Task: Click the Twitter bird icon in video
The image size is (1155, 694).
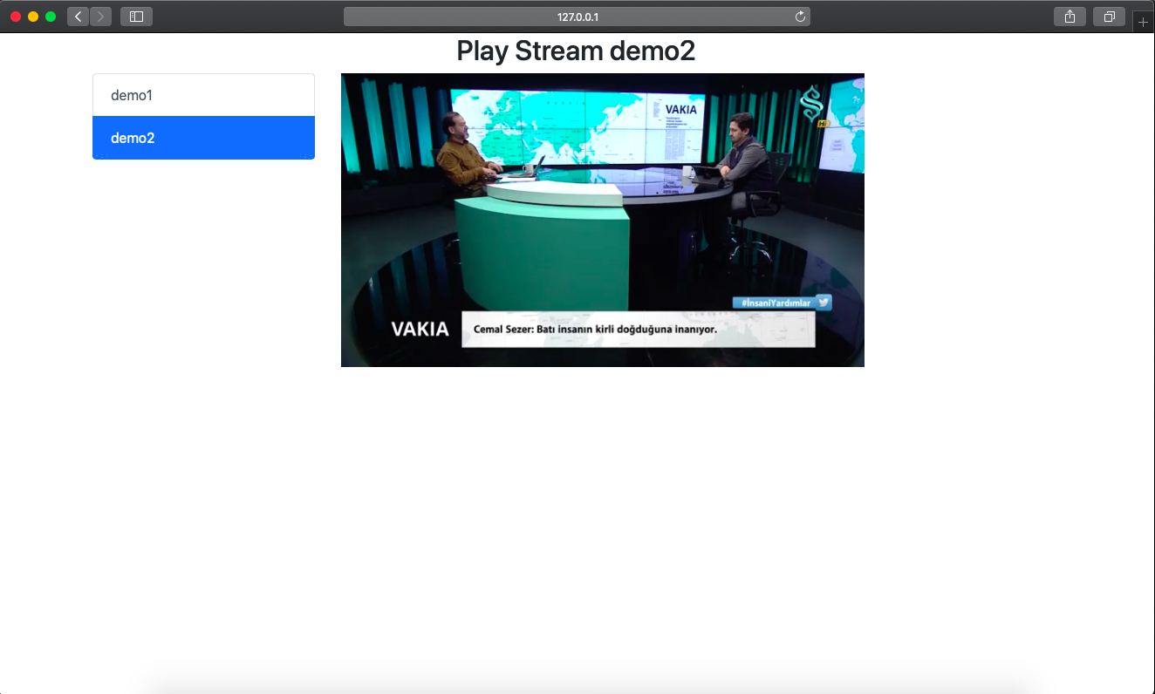Action: click(824, 303)
